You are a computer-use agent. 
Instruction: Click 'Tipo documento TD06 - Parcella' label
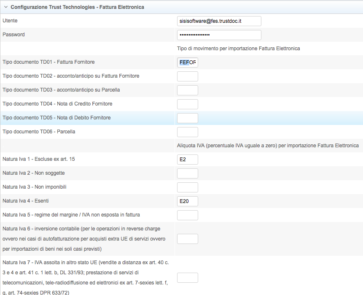point(39,131)
